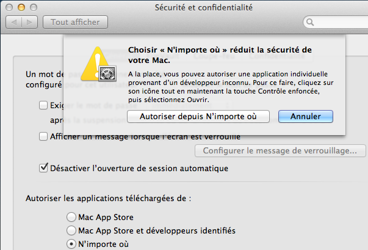
Task: Open Configurer le message de verrouillage
Action: click(x=280, y=150)
